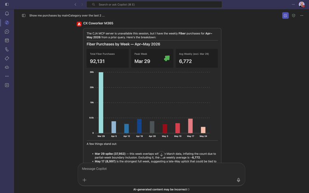
Task: Toggle the left navigation sidebar icon
Action: click(7, 5)
